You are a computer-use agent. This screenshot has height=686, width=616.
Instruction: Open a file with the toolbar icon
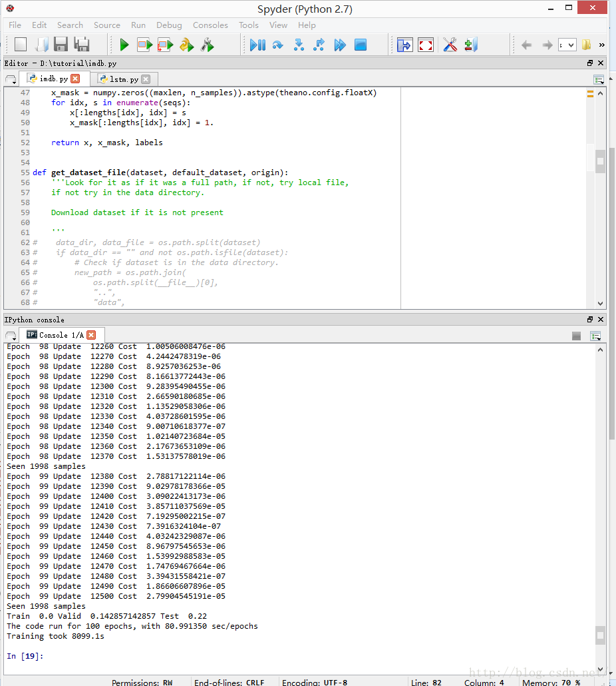(x=41, y=45)
